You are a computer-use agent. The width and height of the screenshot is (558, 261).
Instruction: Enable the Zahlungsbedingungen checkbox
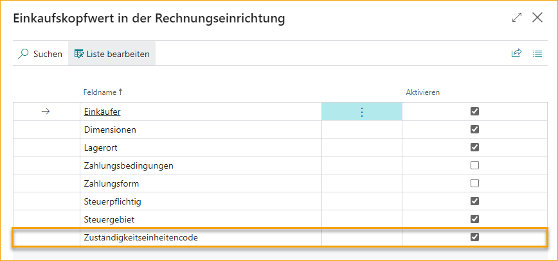475,165
